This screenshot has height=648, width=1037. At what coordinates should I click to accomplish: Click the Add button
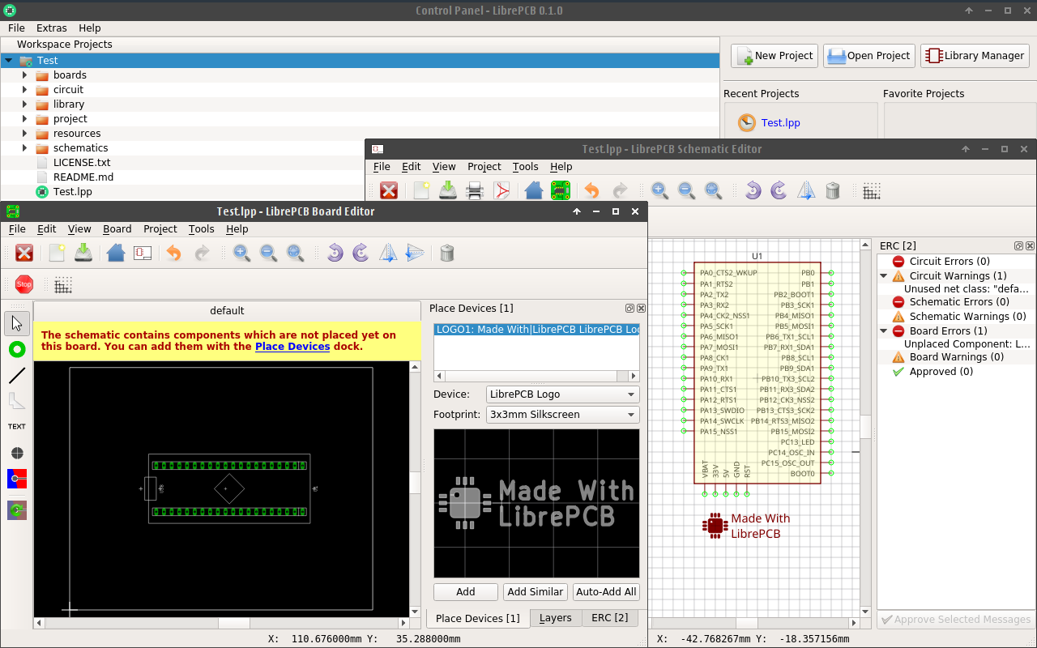(x=466, y=592)
